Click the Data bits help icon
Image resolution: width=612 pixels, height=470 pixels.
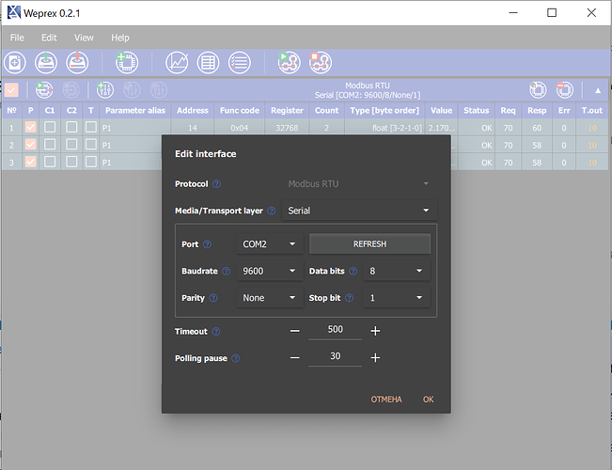point(353,271)
